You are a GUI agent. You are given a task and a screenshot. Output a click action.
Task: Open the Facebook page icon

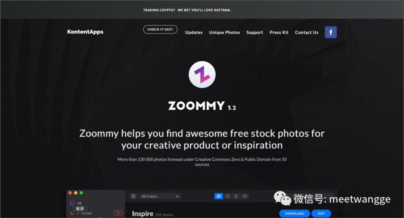[331, 32]
